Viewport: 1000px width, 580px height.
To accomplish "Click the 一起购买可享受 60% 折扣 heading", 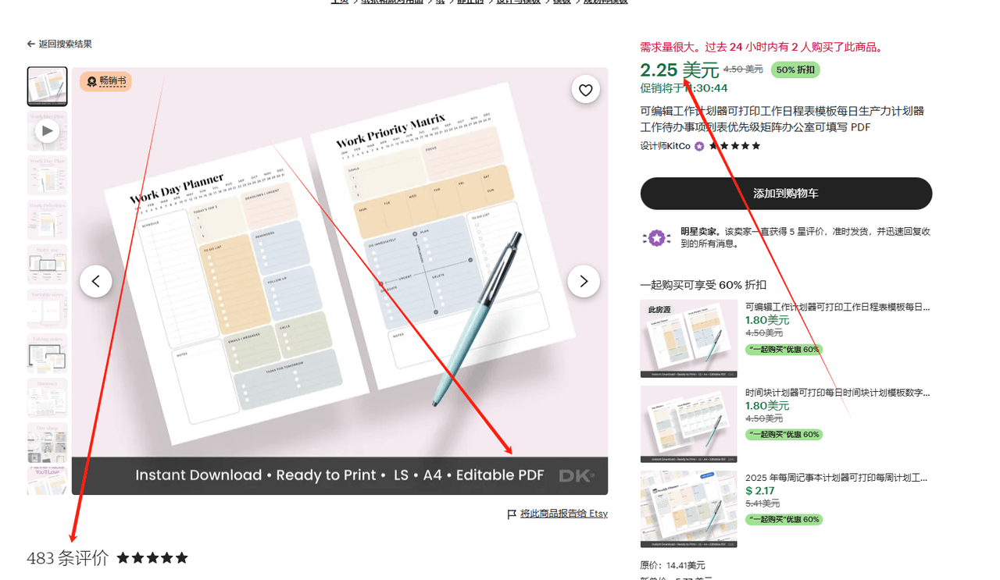I will click(x=703, y=285).
